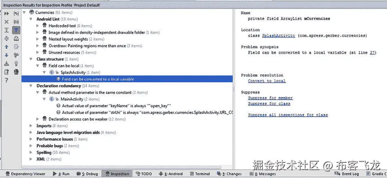The width and height of the screenshot is (387, 178).
Task: Open the 4: Run tool window
Action: click(61, 174)
